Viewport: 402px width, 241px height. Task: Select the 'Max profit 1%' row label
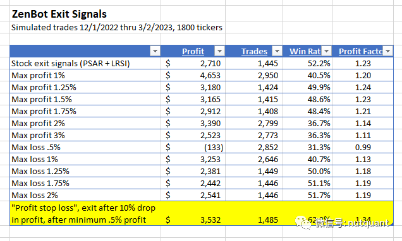(38, 76)
